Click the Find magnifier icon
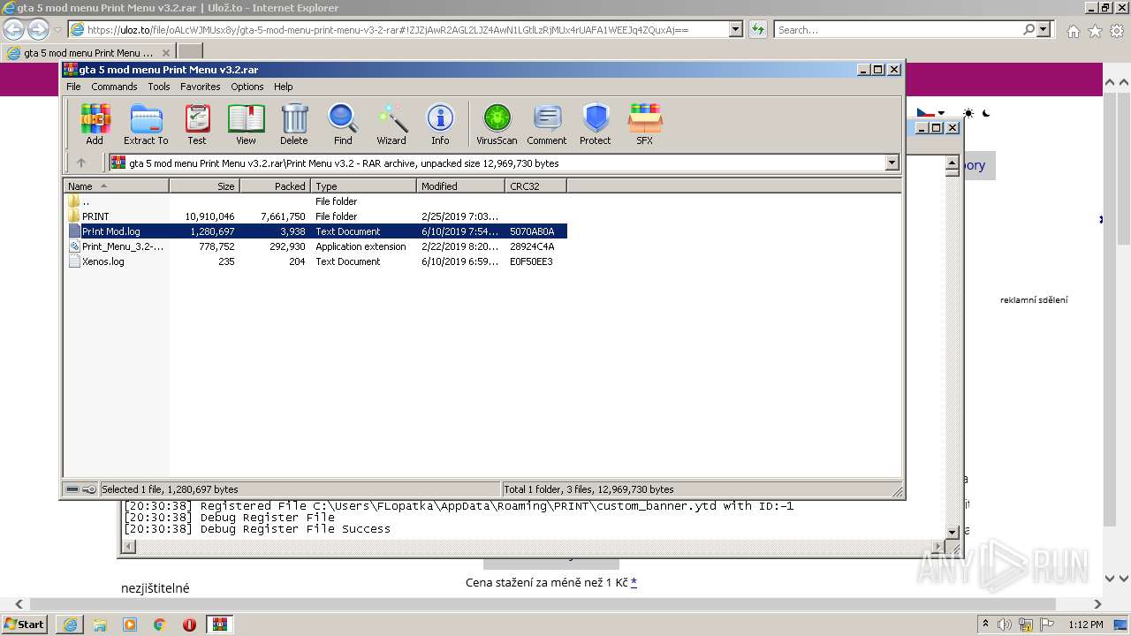 point(343,124)
